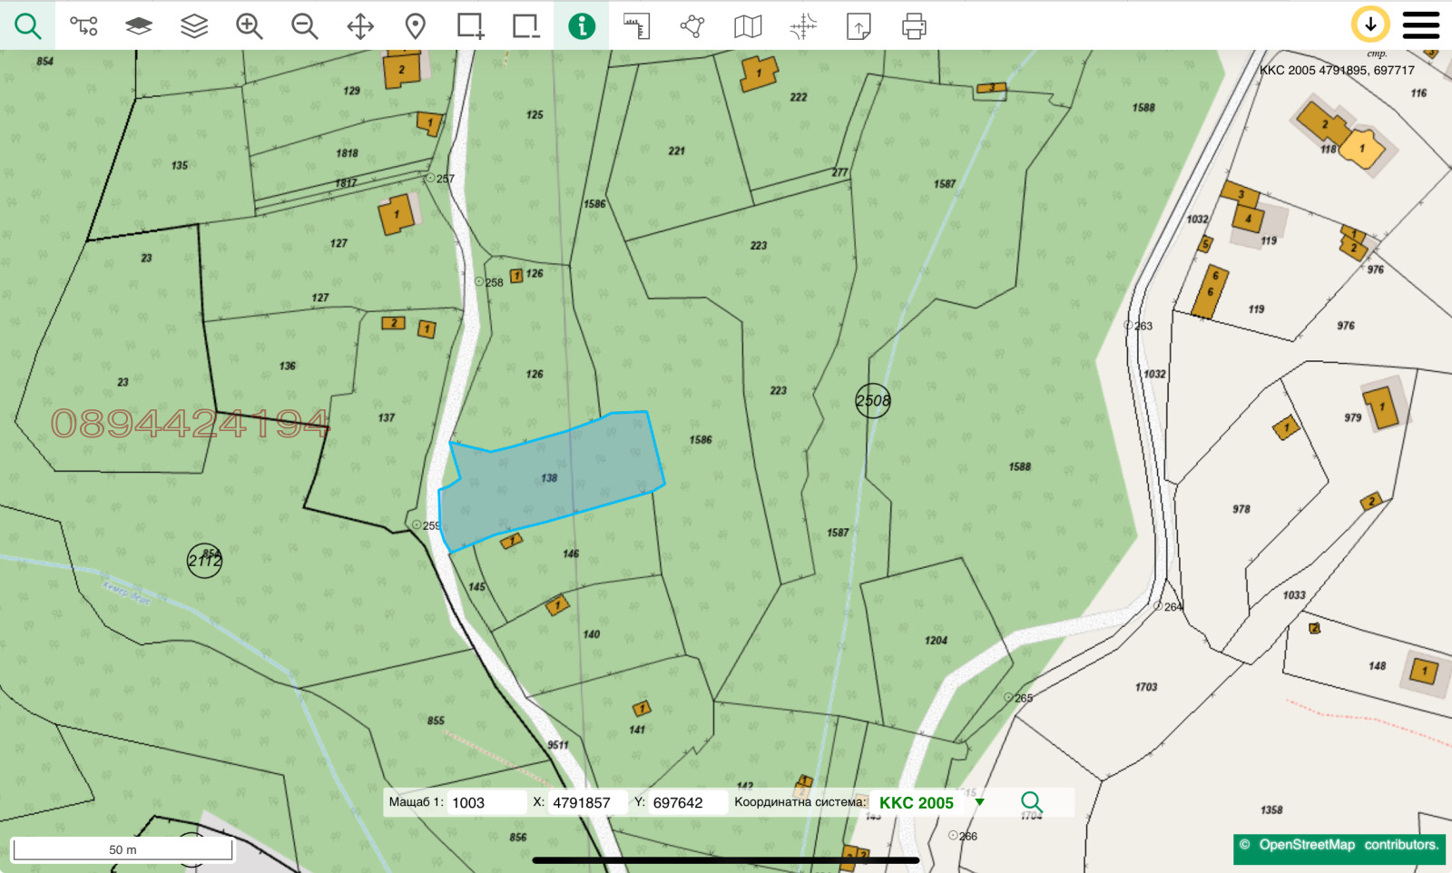Activate the location pin marker tool

416,26
